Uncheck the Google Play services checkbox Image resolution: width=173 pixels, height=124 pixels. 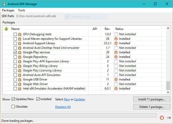(15, 52)
